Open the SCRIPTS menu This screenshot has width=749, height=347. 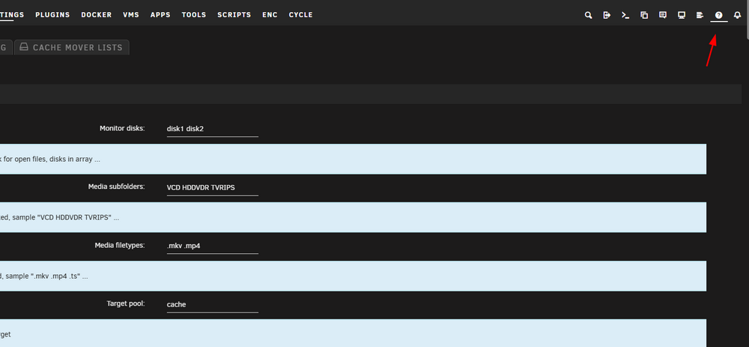pos(234,15)
